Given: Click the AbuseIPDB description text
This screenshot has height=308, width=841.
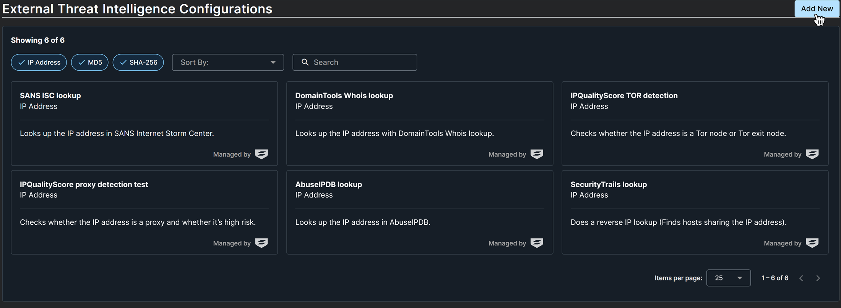Looking at the screenshot, I should 363,222.
